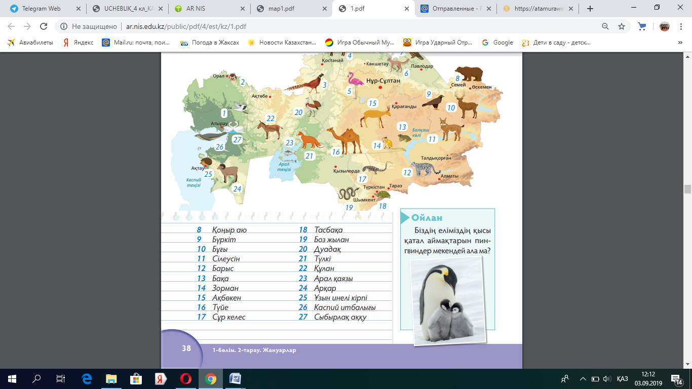Screen dimensions: 692x389
Task: Open File Explorer from the taskbar
Action: 111,378
